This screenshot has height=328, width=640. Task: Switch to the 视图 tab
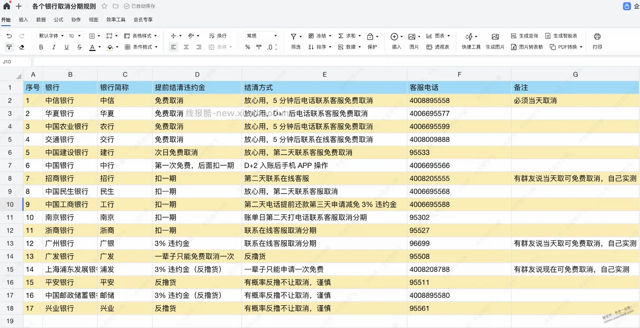[x=94, y=20]
